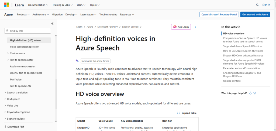Jump to Comparison of Azure Speech HD voices
The width and height of the screenshot is (276, 131).
[x=245, y=40]
